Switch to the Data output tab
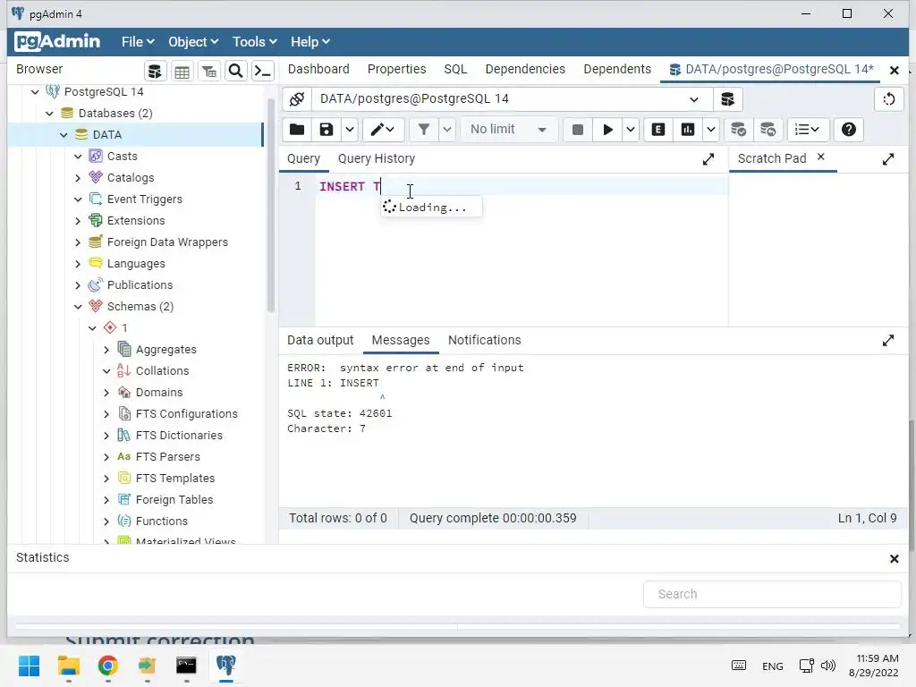 [x=320, y=341]
